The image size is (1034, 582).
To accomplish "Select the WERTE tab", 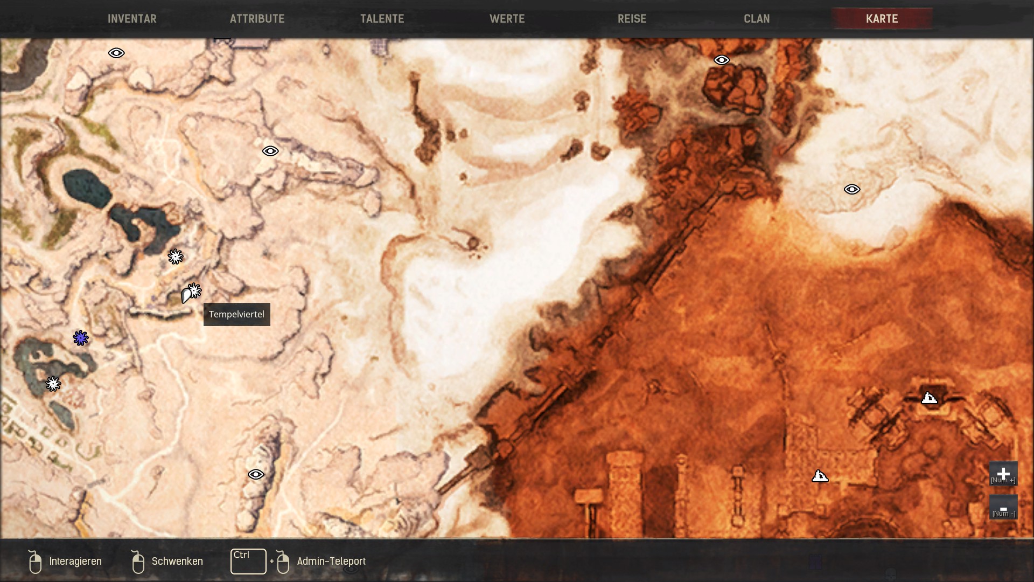I will pos(507,19).
